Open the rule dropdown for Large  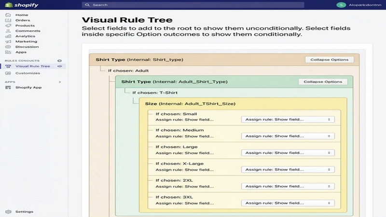tap(288, 153)
